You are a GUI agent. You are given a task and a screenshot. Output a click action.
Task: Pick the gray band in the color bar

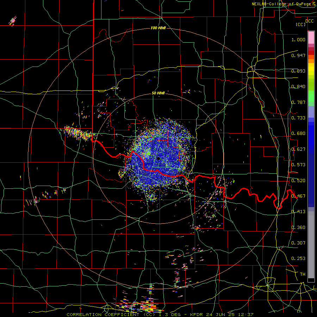coord(311,245)
